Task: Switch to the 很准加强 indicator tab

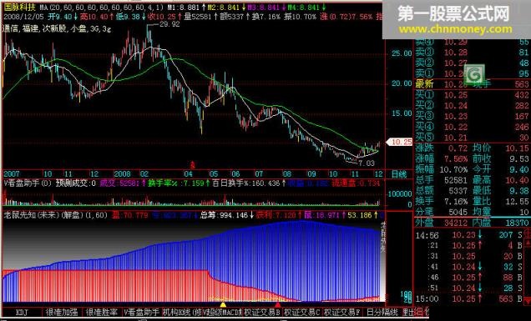Action: (x=62, y=312)
